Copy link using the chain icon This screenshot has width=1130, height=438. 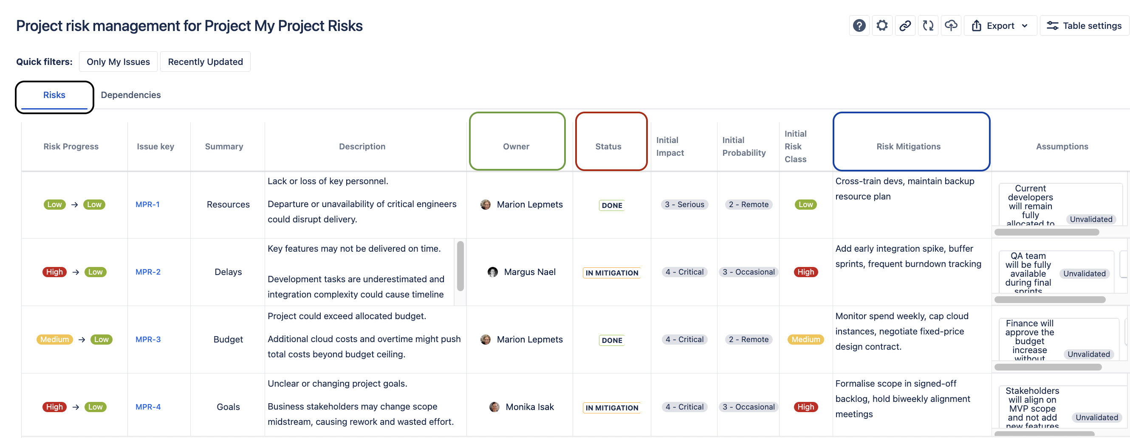pos(905,26)
